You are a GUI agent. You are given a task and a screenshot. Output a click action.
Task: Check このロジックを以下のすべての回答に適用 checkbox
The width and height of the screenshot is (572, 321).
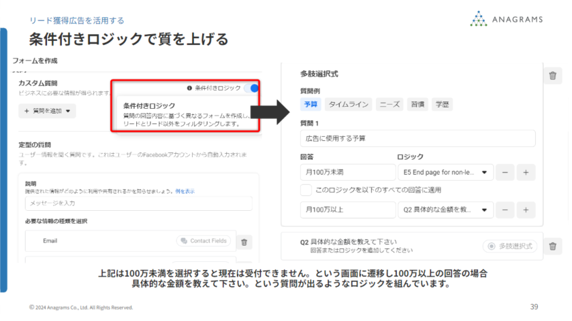click(x=306, y=190)
